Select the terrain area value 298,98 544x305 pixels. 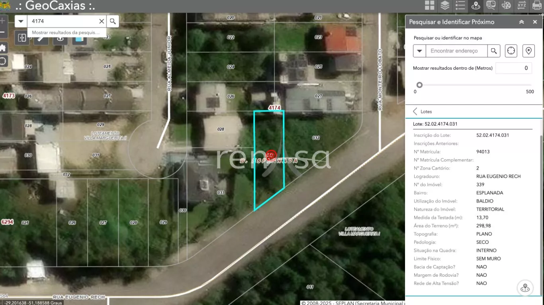click(x=483, y=226)
